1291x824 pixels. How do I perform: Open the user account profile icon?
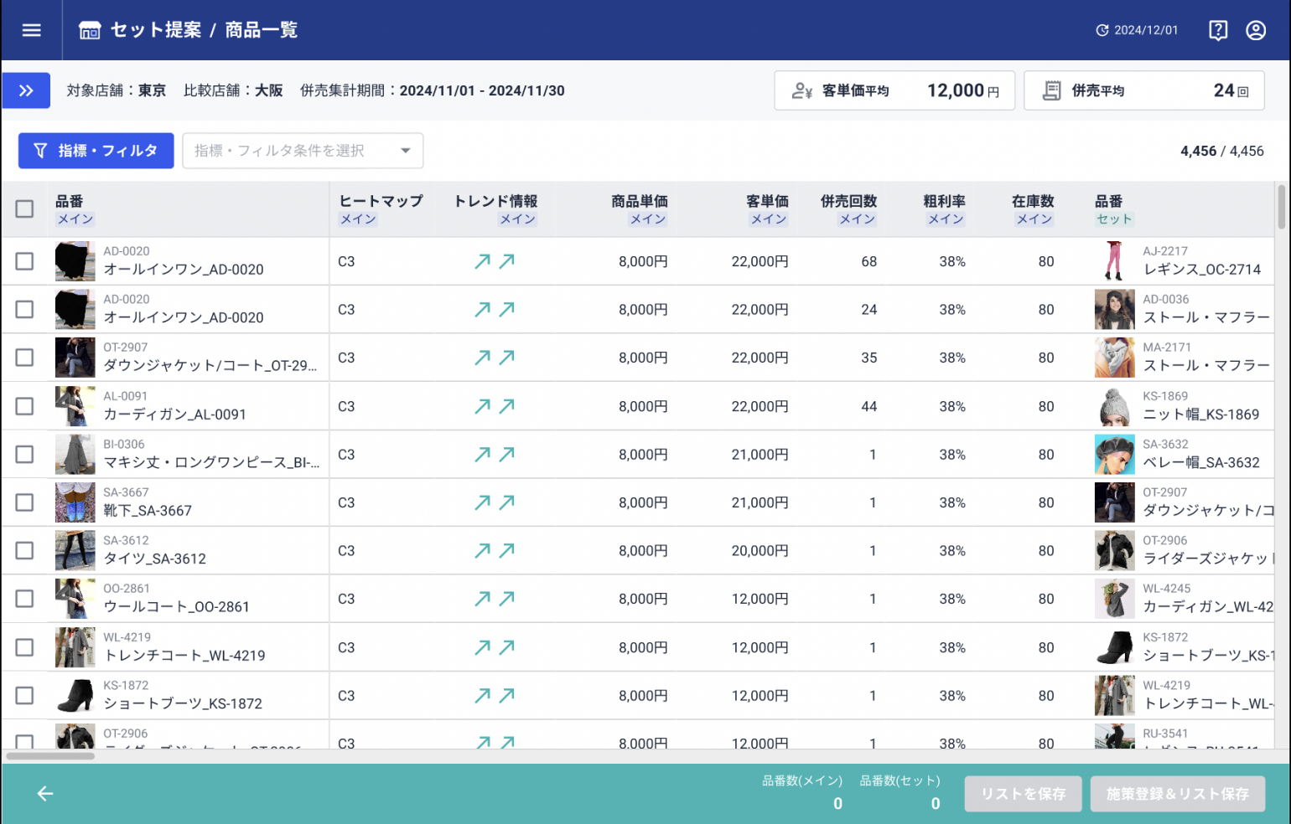click(x=1255, y=30)
